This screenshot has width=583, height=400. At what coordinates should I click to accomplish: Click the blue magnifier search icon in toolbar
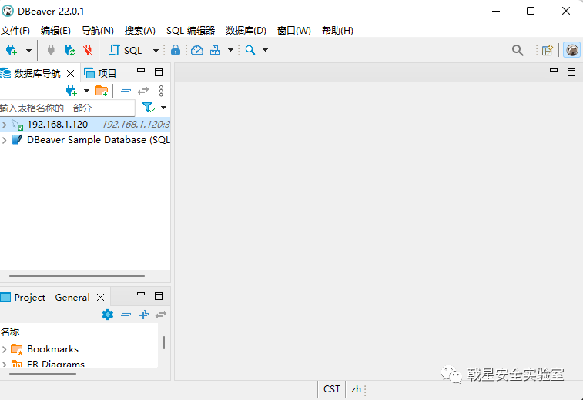click(x=250, y=50)
